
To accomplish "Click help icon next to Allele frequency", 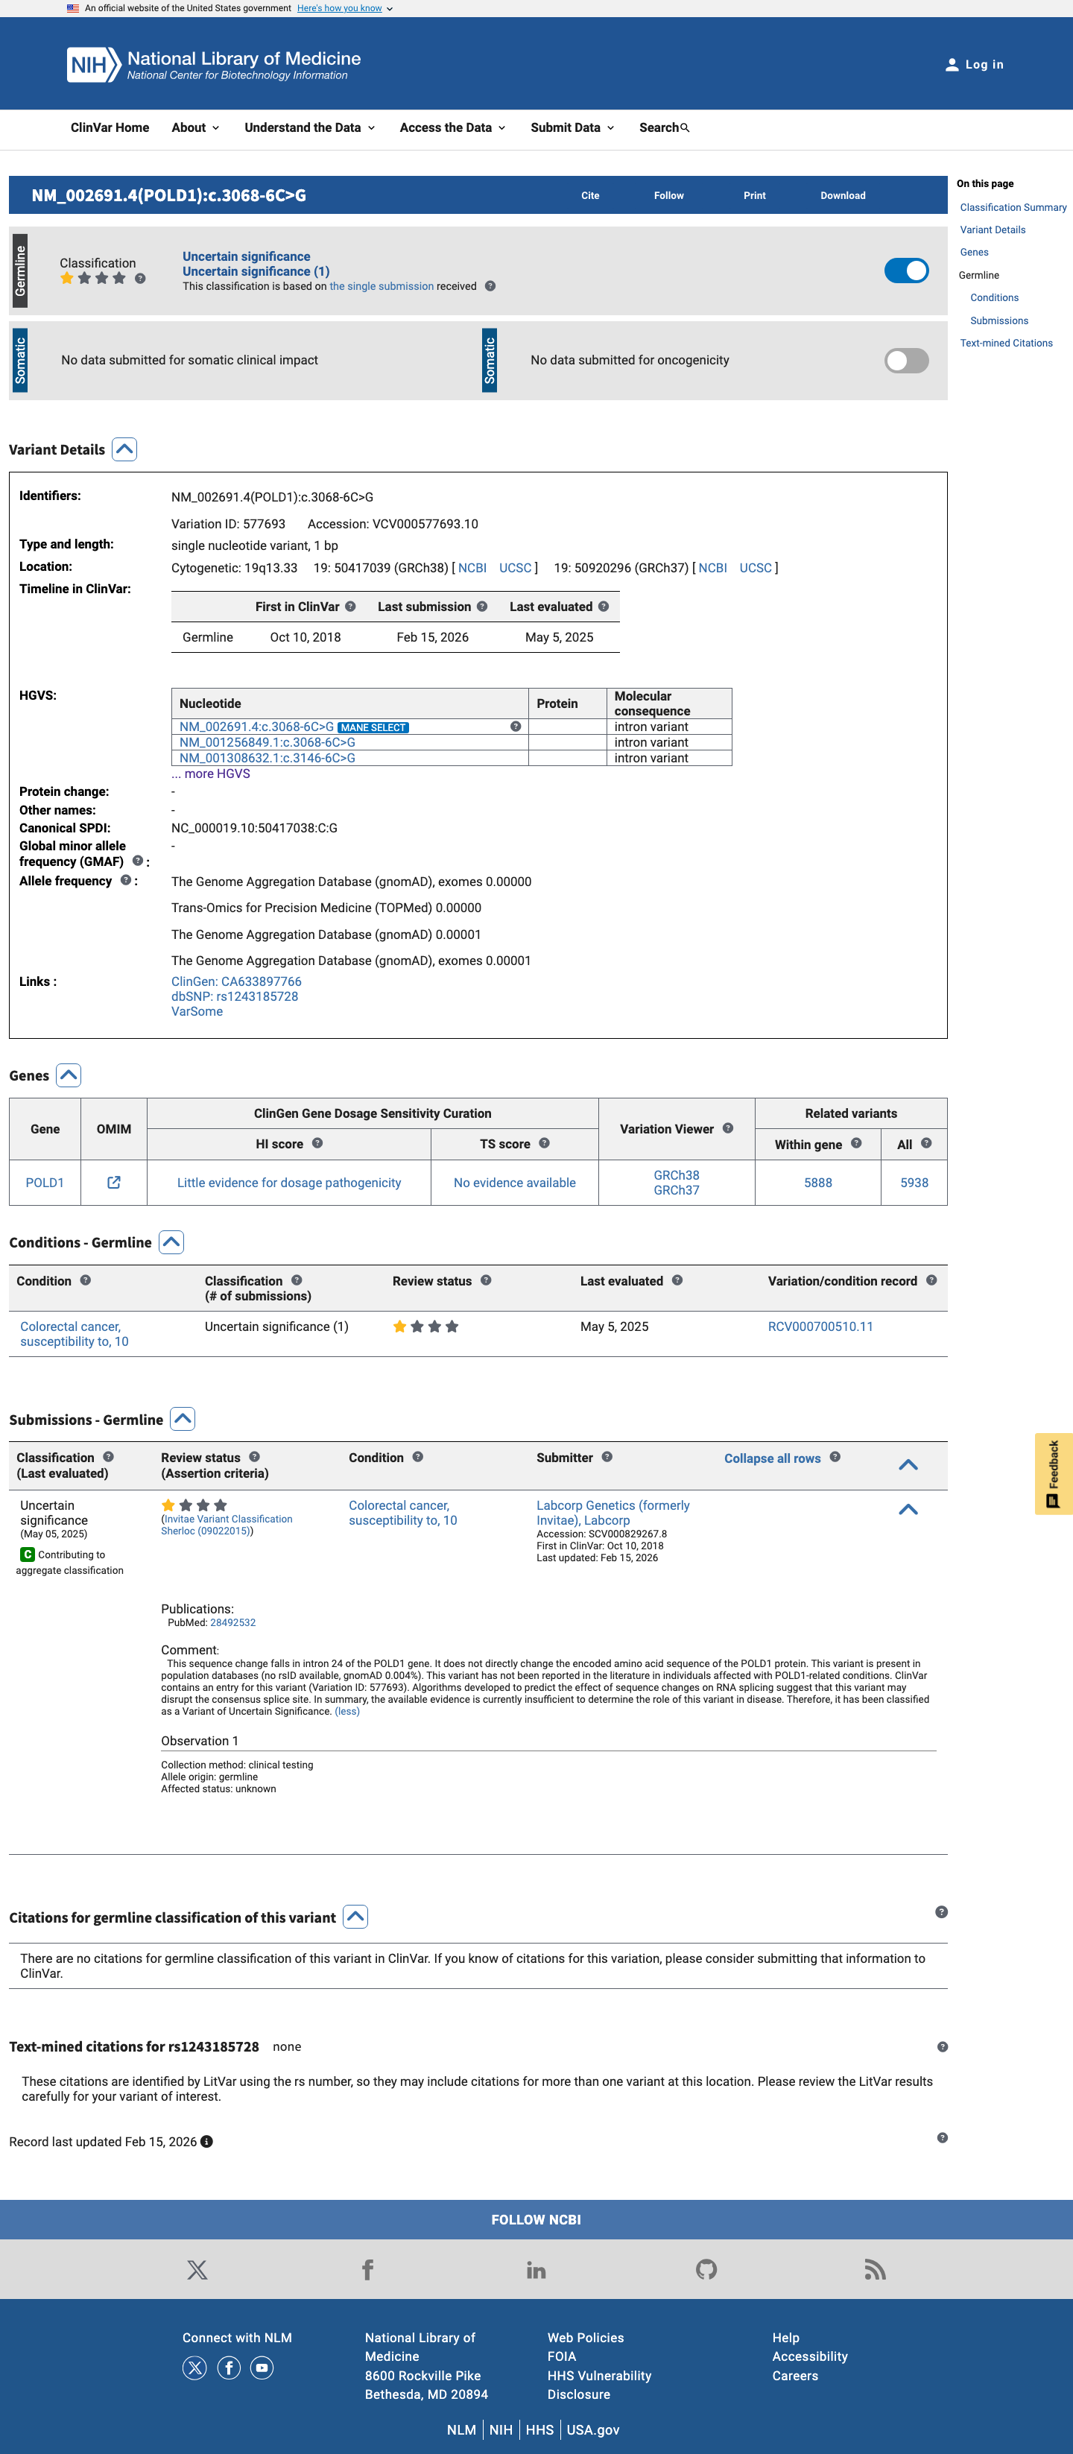I will [x=125, y=880].
